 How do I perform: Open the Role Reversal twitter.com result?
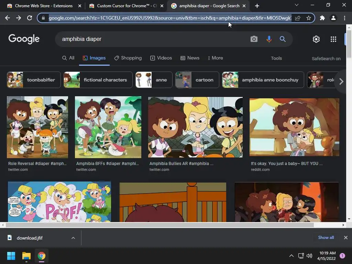[x=37, y=166]
